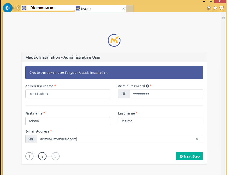Click the envelope icon beside the e-mail field
The image size is (227, 175).
31,139
